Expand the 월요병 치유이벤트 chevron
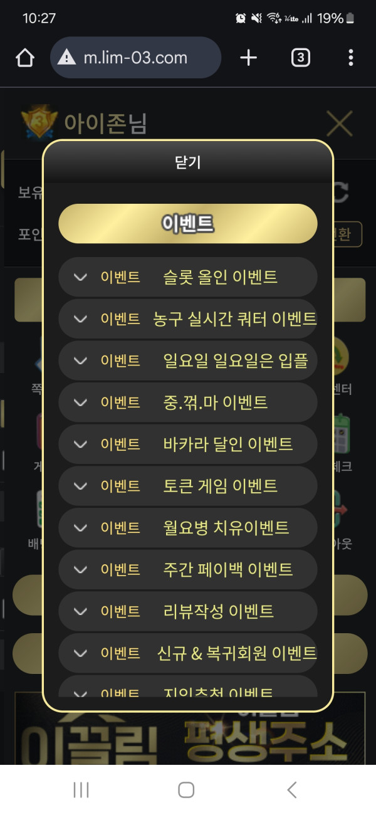 coord(80,528)
